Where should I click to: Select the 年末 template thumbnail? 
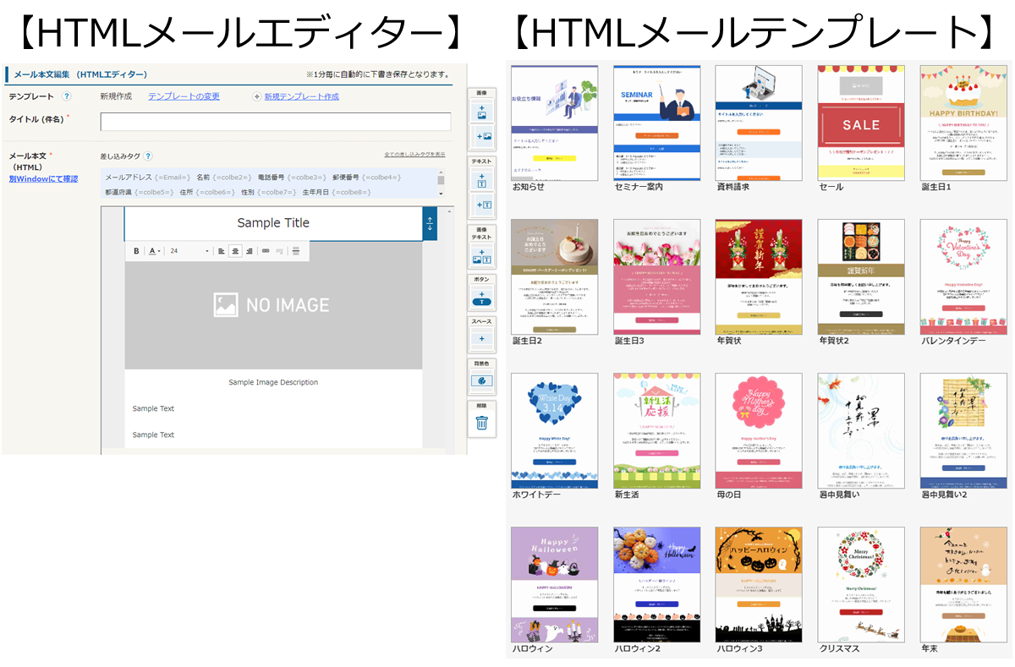pos(963,585)
